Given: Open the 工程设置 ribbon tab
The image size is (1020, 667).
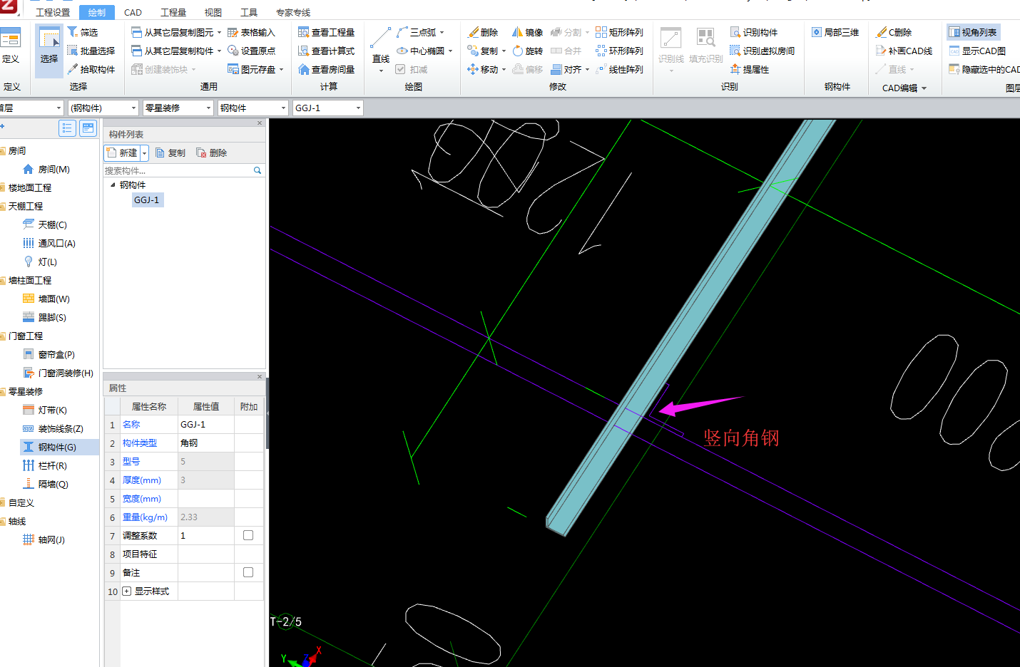Looking at the screenshot, I should (x=53, y=12).
